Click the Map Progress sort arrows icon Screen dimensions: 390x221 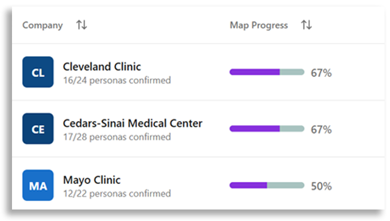click(x=306, y=25)
